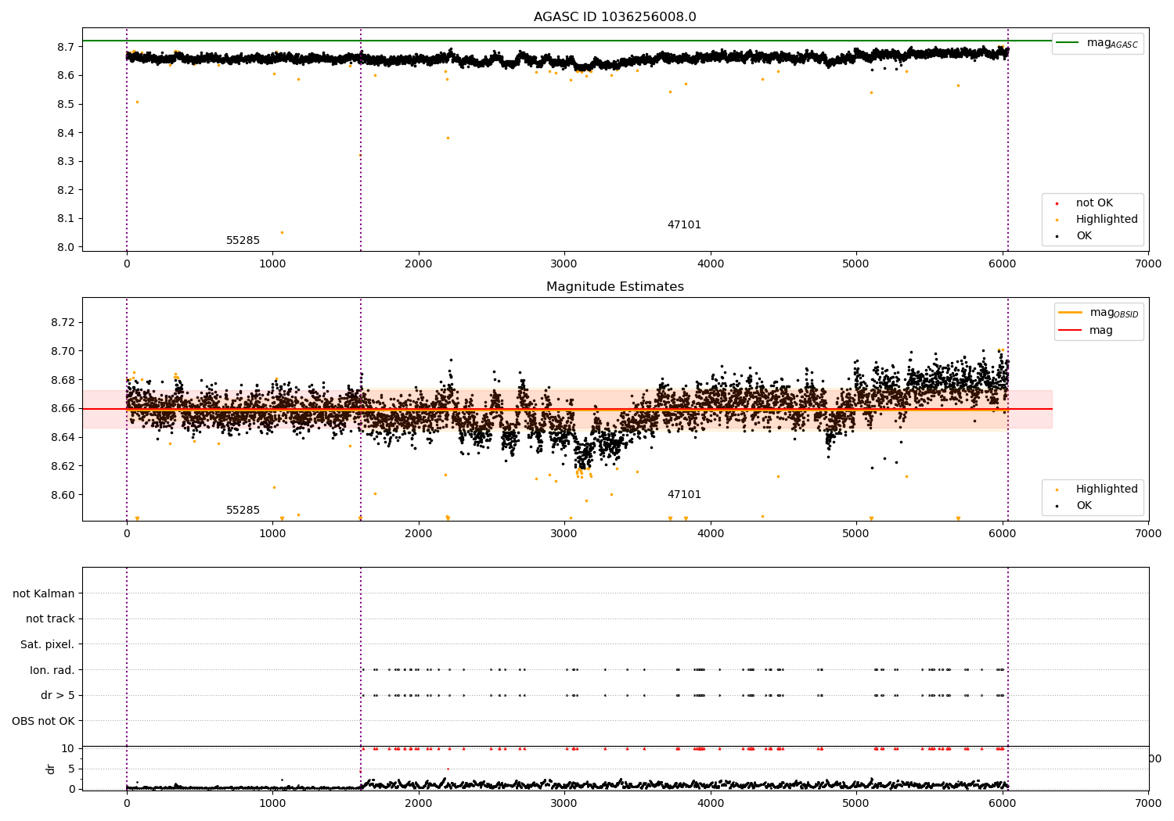Click 'Highlighted' in the AGASC plot legend
Screen dimensions: 1174x821
point(1107,220)
